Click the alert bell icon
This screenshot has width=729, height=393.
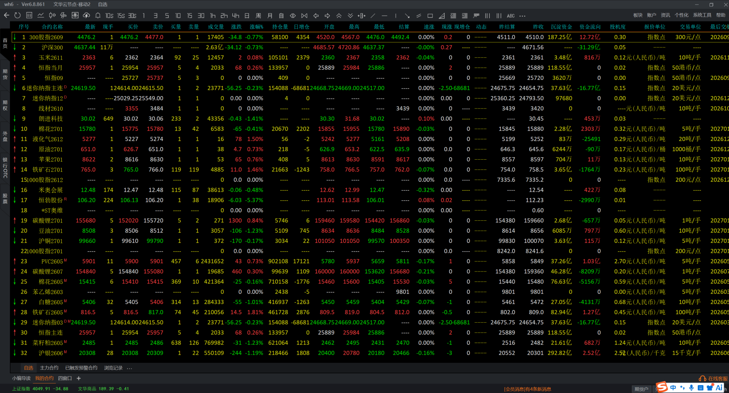click(98, 16)
